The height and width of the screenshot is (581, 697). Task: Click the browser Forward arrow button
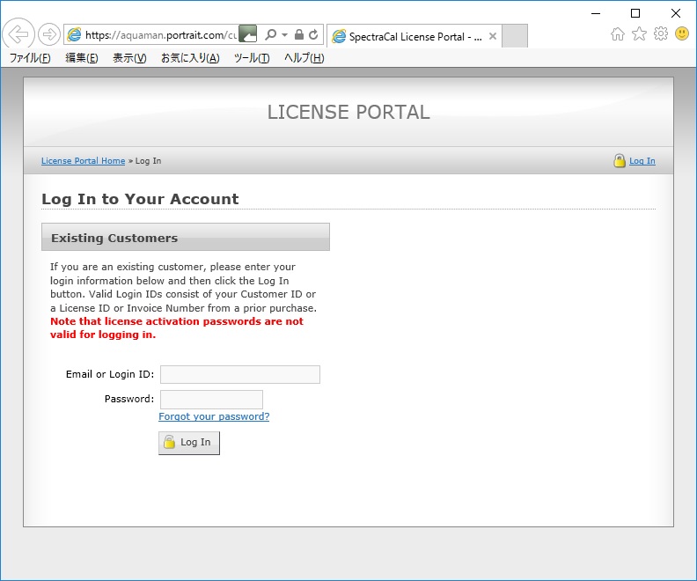click(x=49, y=35)
